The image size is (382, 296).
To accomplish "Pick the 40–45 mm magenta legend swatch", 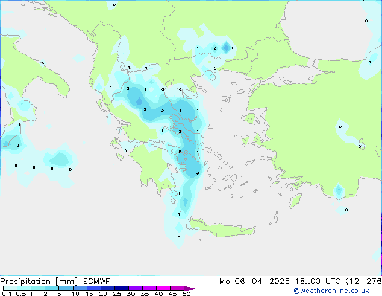I will click(163, 288).
